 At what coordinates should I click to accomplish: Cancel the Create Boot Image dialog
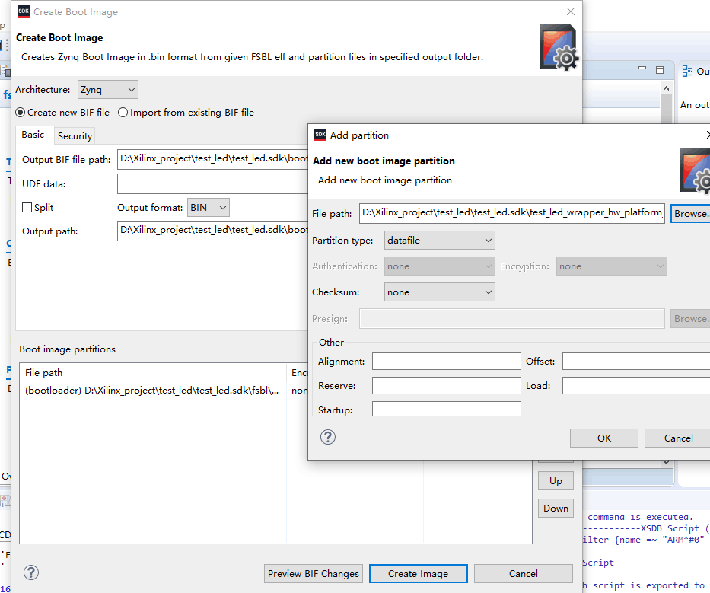pyautogui.click(x=523, y=573)
